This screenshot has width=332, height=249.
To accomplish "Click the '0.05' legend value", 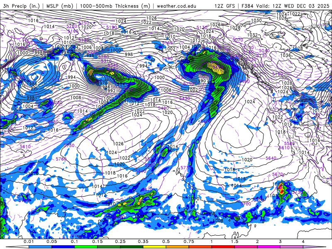I will tap(51, 242).
